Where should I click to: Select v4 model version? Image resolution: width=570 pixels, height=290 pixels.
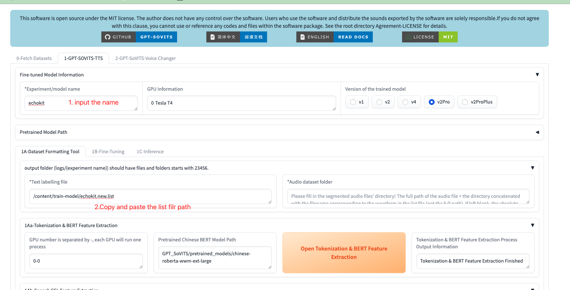click(x=409, y=102)
